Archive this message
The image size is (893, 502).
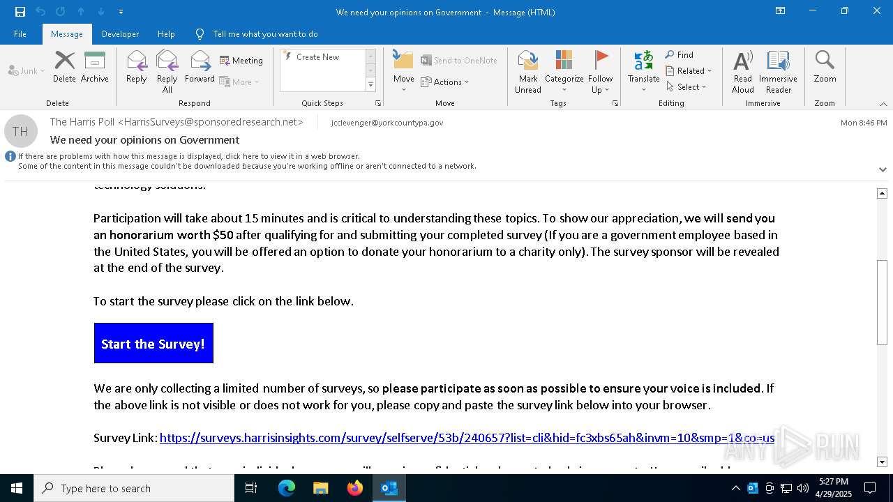[95, 67]
